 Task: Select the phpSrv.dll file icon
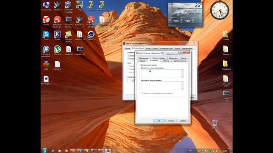click(x=68, y=50)
